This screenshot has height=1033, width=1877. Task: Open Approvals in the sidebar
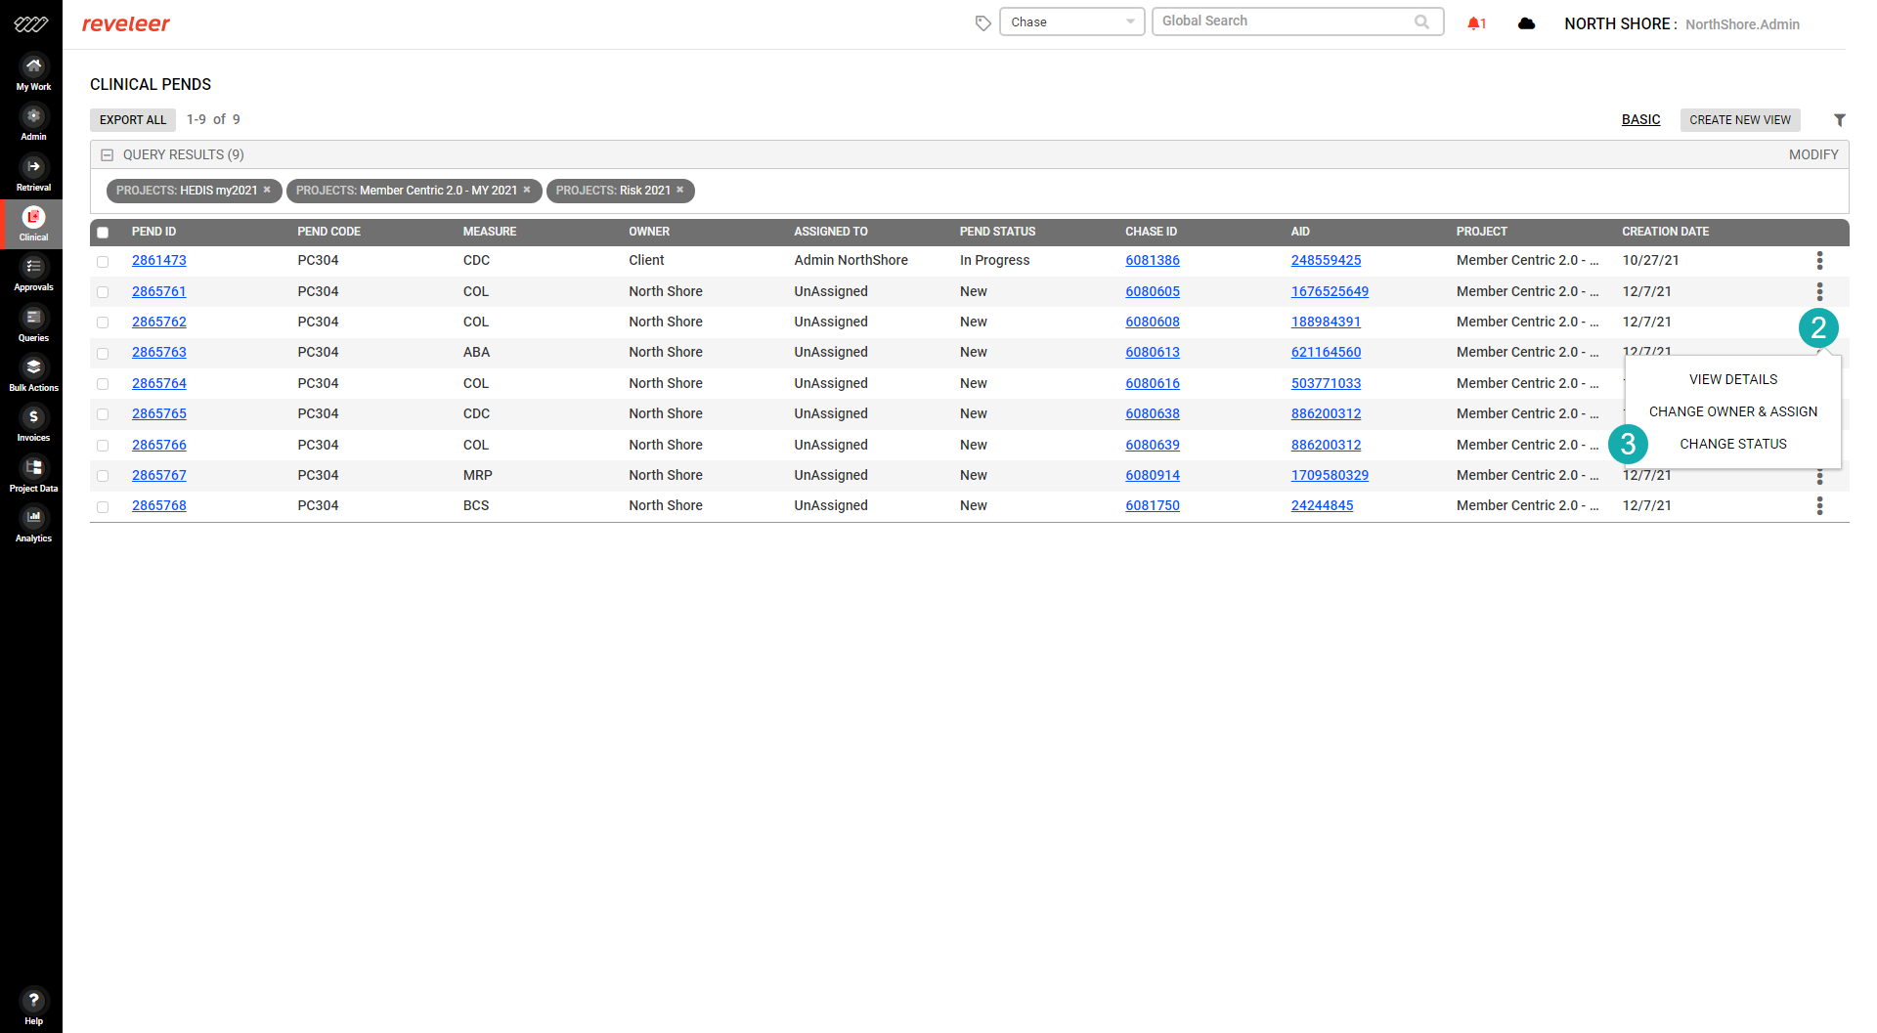click(33, 274)
